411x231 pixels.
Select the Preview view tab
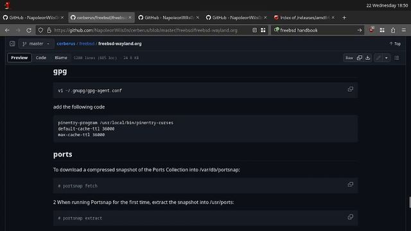19,58
